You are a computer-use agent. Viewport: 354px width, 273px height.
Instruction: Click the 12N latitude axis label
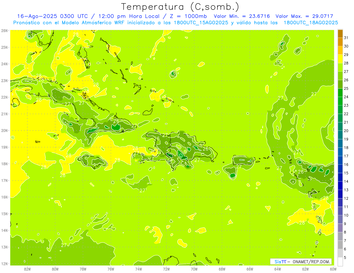click(4, 264)
